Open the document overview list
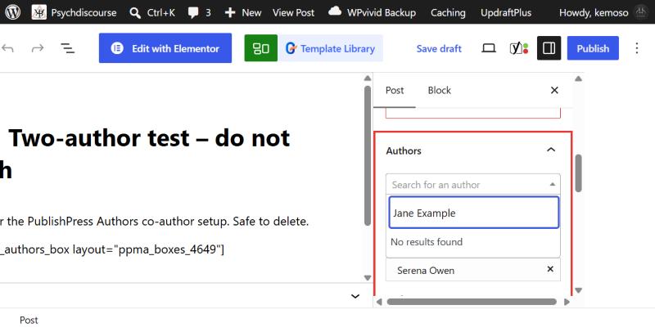 (x=68, y=48)
